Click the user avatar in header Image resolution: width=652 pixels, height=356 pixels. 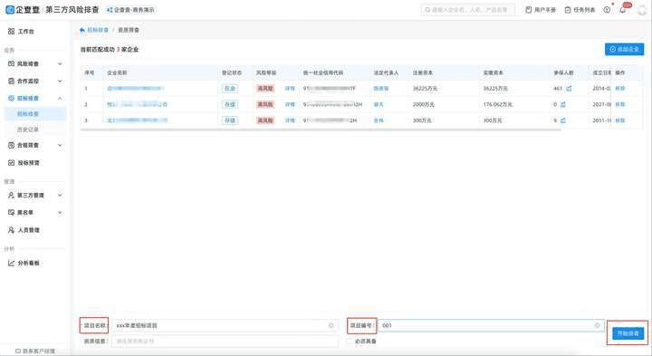[x=643, y=10]
